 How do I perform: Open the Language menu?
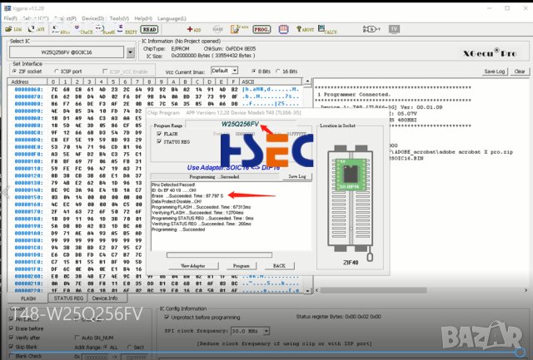(x=172, y=18)
